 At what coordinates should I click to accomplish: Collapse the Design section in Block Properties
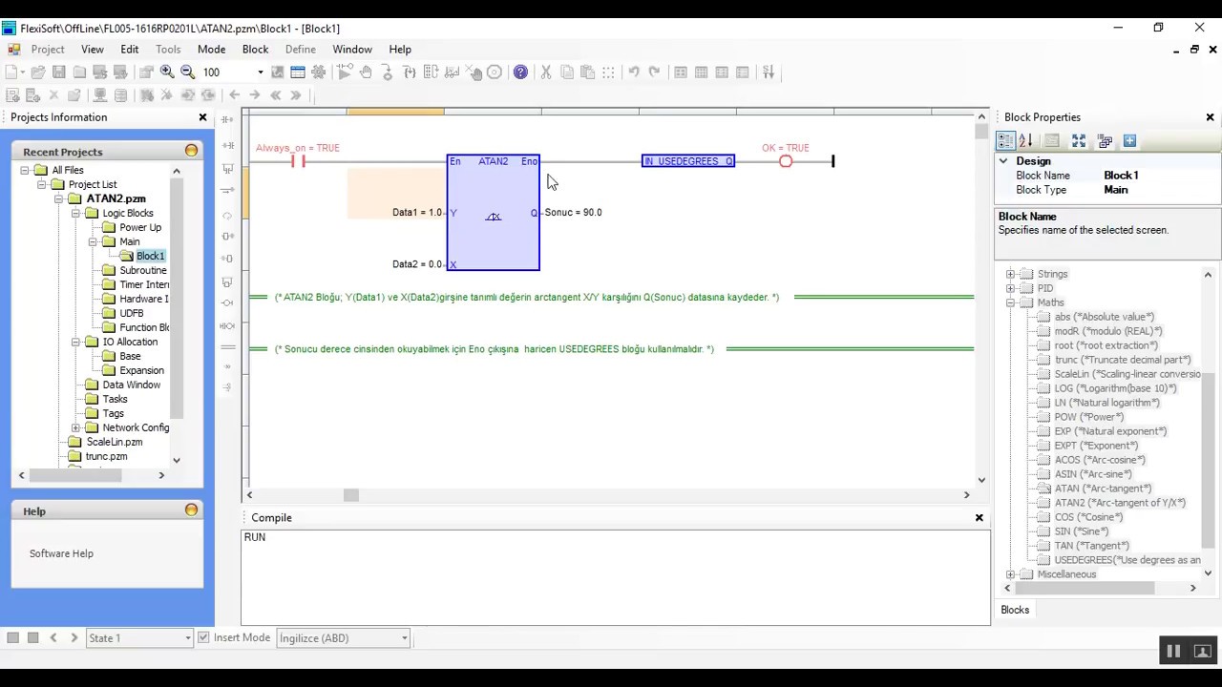tap(1003, 161)
